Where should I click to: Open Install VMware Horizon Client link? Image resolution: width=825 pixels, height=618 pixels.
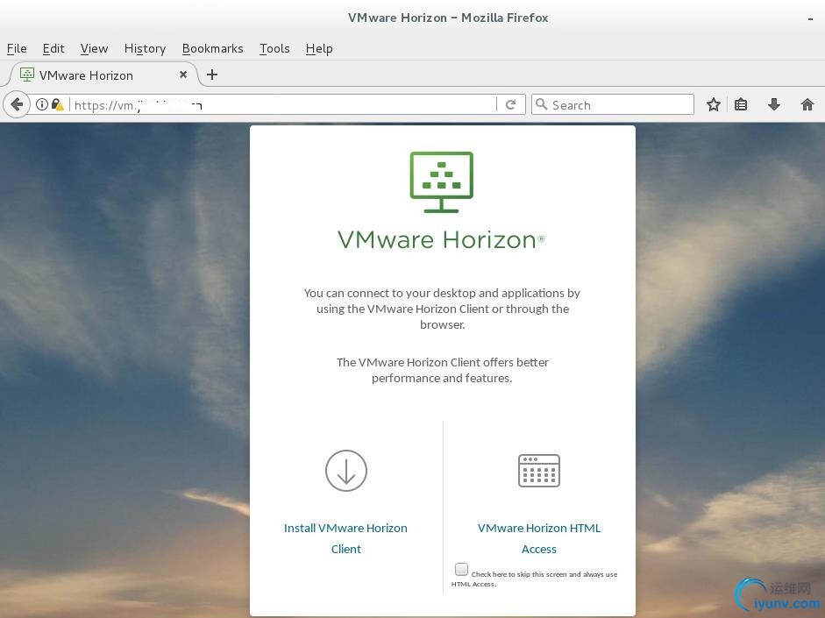coord(345,538)
